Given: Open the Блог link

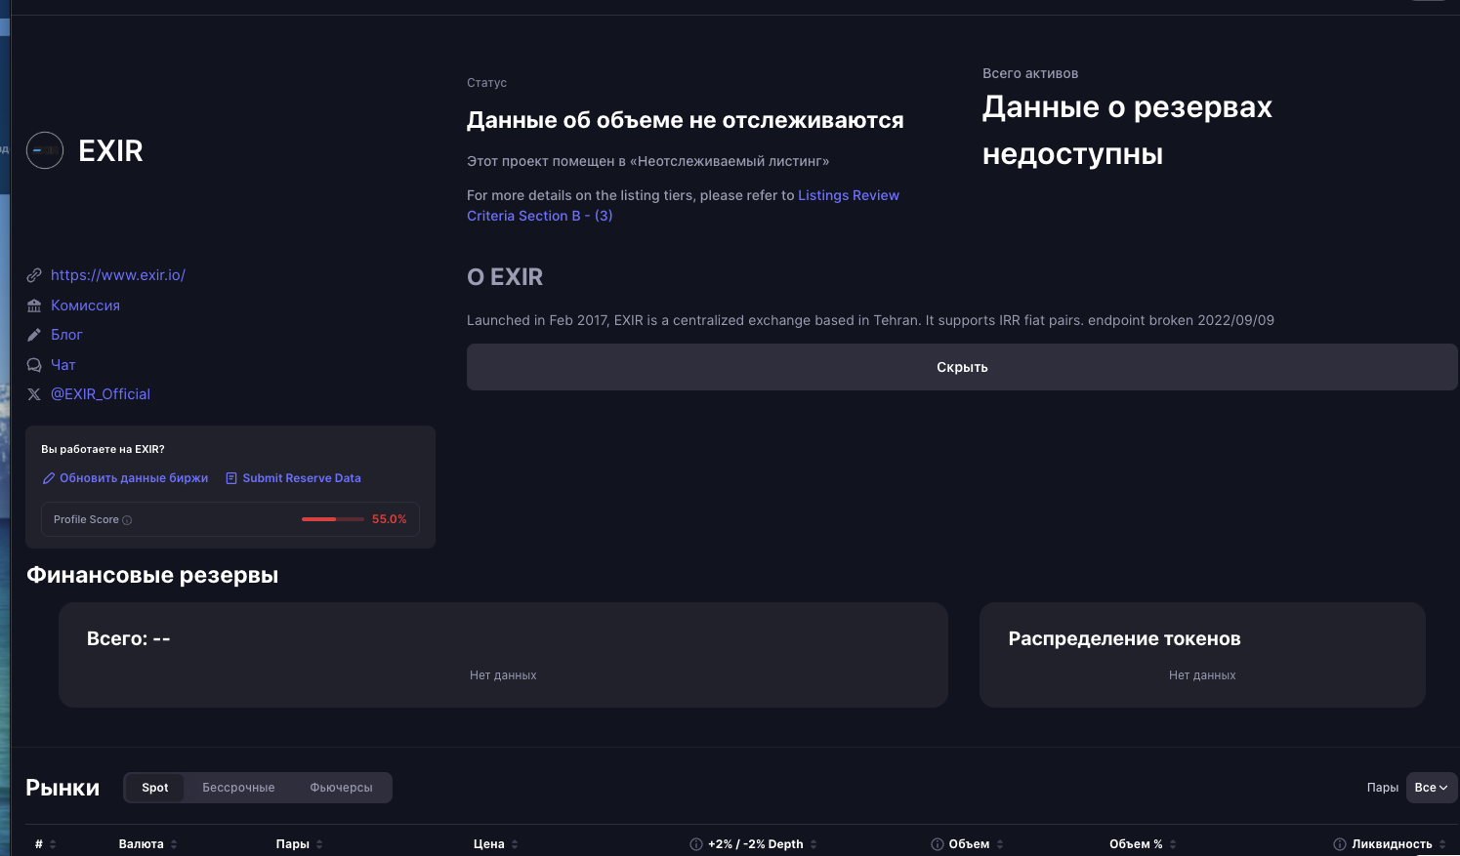Looking at the screenshot, I should click(66, 335).
